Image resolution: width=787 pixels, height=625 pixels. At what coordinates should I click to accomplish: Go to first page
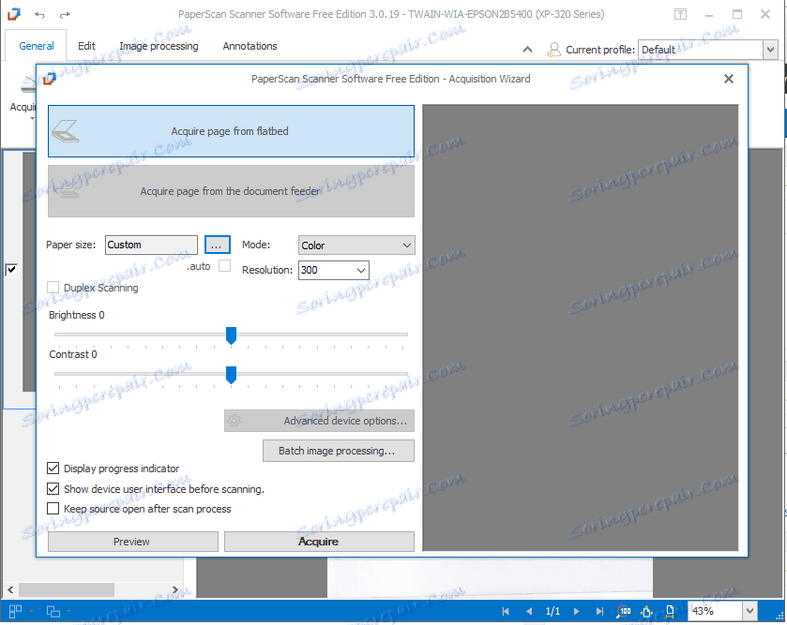point(506,611)
